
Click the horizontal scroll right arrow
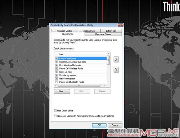(x=105, y=85)
